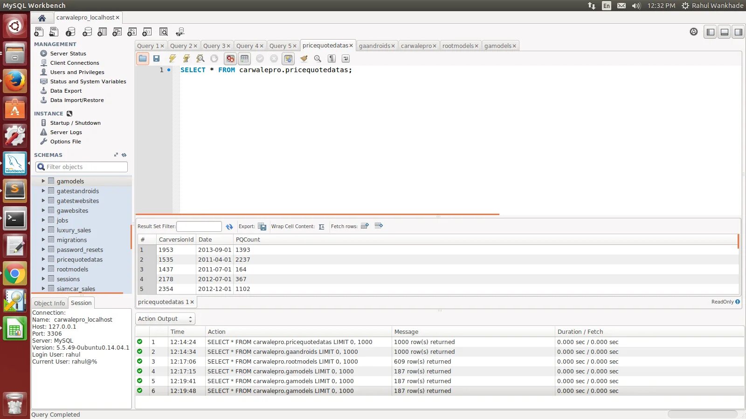Open Data Export section
This screenshot has height=419, width=746.
pyautogui.click(x=66, y=91)
